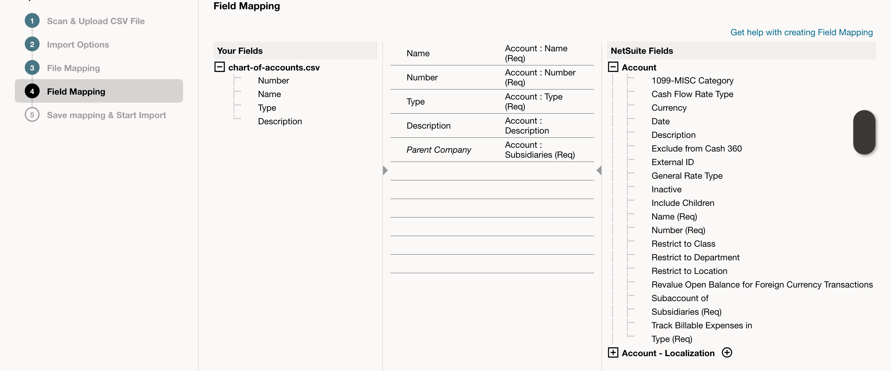Screen dimensions: 891x371
Task: Select Revalue Open Balance for Foreign Currency Transactions
Action: click(x=762, y=284)
